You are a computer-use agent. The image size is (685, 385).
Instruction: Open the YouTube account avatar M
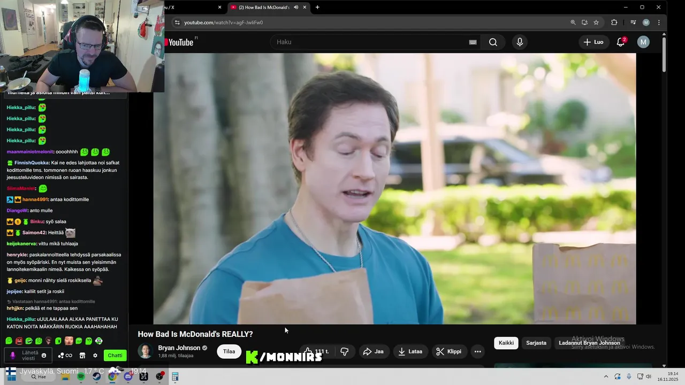[643, 42]
